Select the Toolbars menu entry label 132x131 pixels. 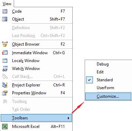(20, 118)
